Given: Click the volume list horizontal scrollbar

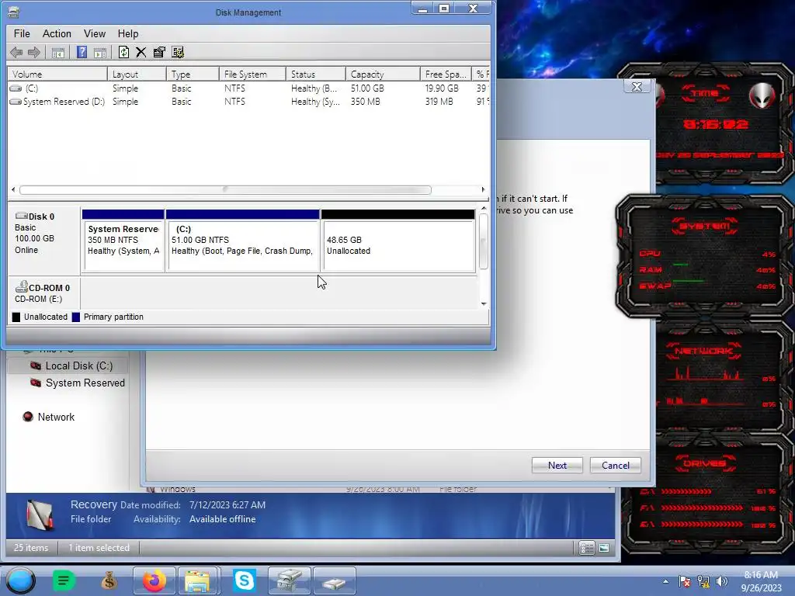Looking at the screenshot, I should pyautogui.click(x=226, y=189).
